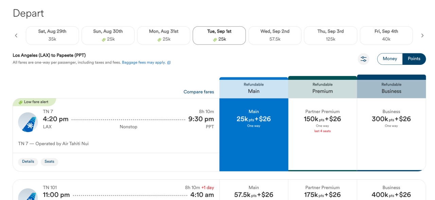Go to previous dates with left arrow
The image size is (435, 200).
coord(16,35)
